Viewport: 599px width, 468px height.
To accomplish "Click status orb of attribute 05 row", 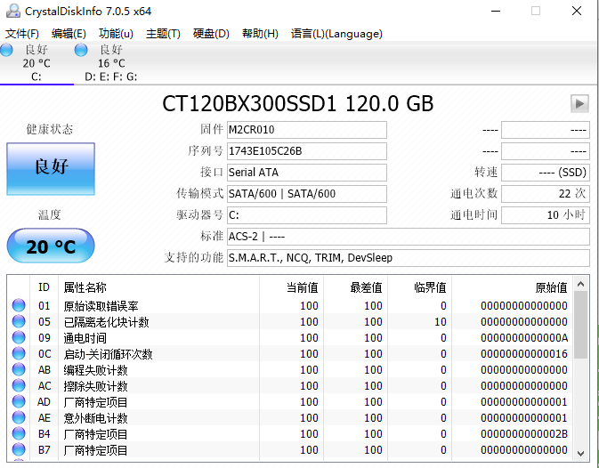I will 19,321.
